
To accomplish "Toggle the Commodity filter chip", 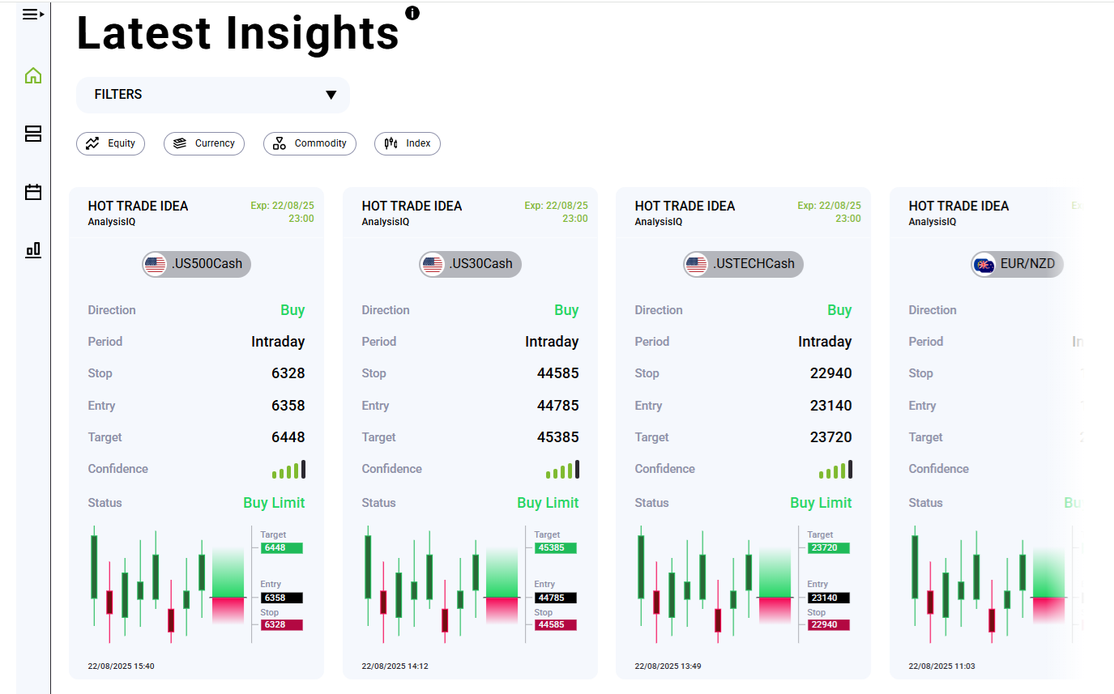I will pyautogui.click(x=309, y=143).
